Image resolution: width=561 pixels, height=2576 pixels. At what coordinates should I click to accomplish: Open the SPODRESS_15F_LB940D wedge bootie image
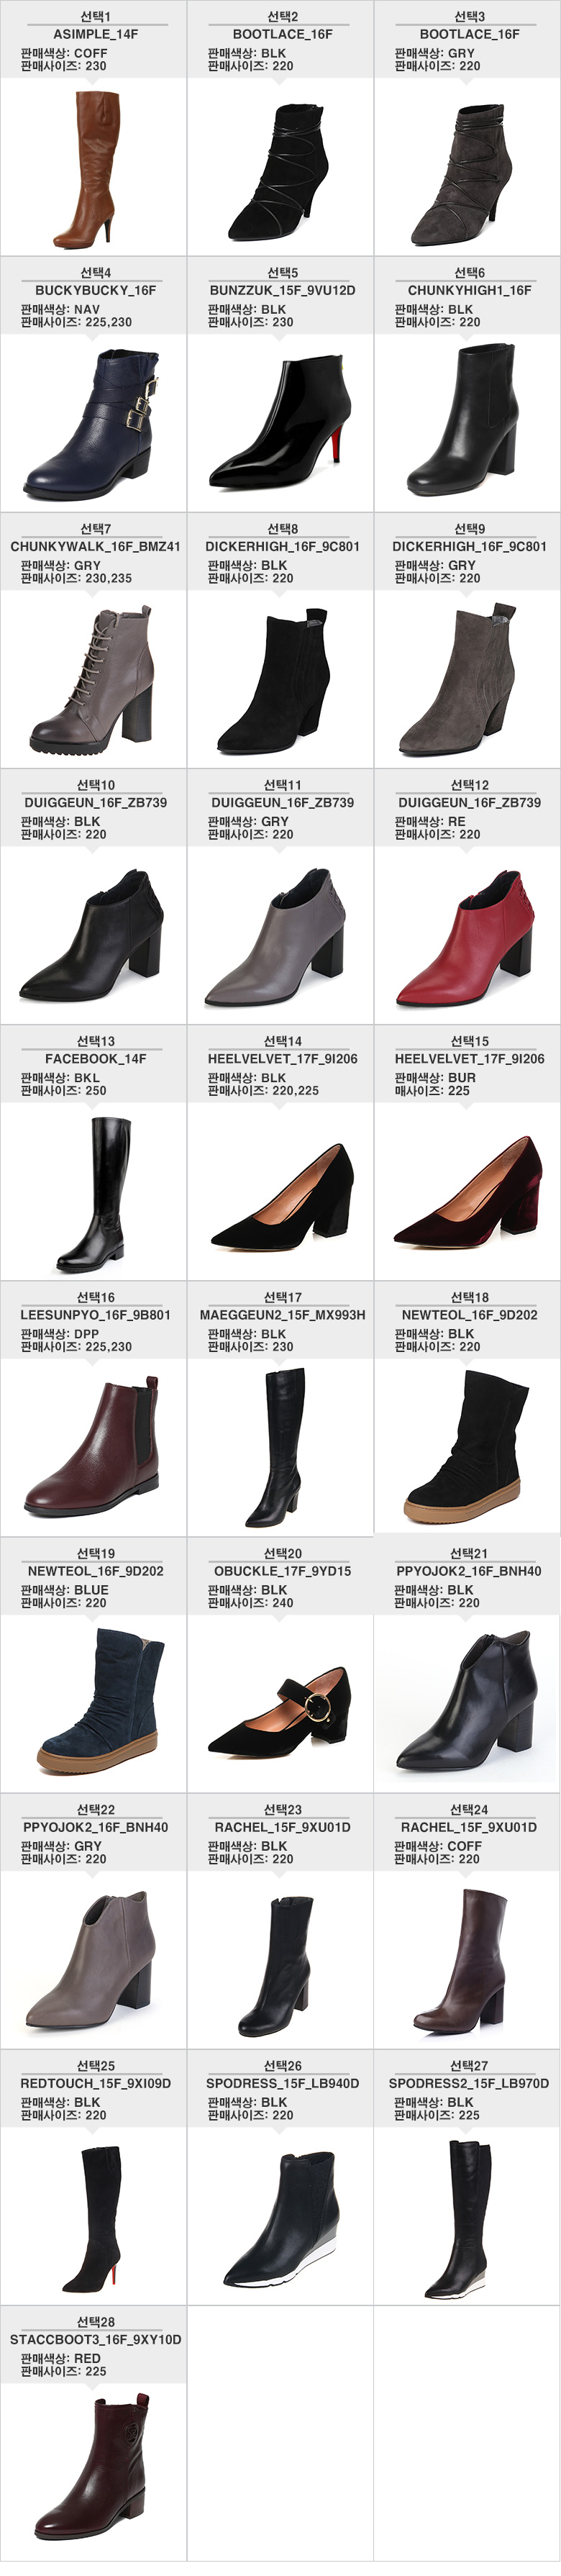click(x=280, y=2218)
